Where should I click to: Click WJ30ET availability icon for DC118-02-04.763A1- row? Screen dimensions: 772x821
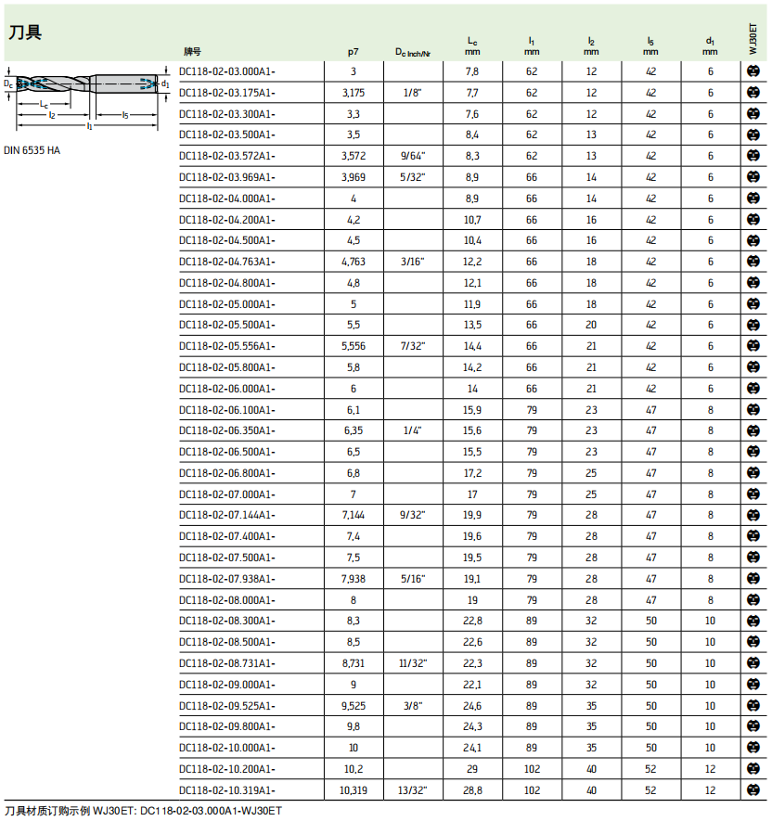click(753, 262)
